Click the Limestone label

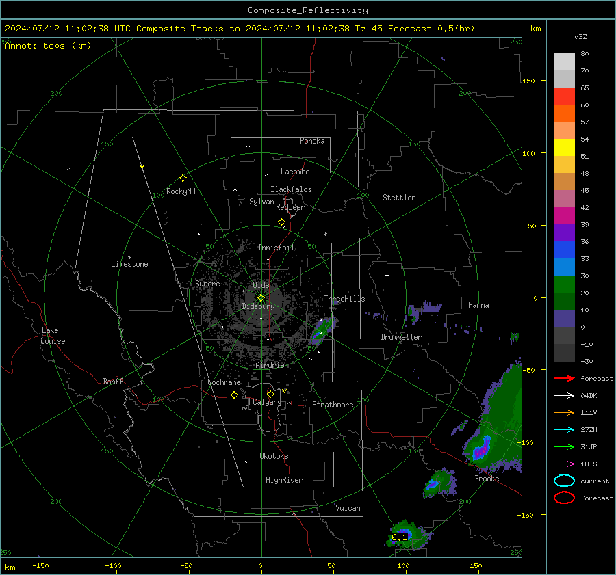(x=129, y=264)
